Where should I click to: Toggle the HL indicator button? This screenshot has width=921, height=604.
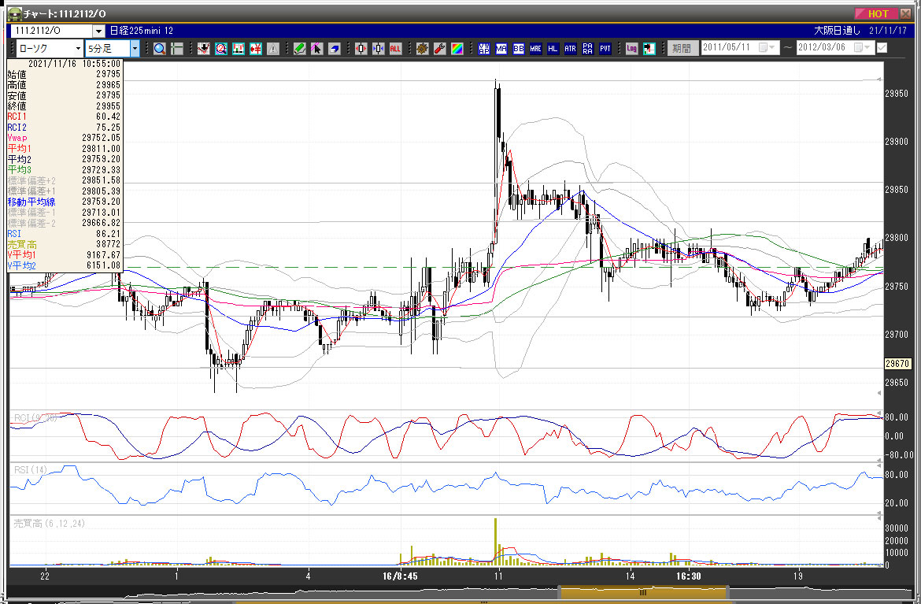(553, 49)
